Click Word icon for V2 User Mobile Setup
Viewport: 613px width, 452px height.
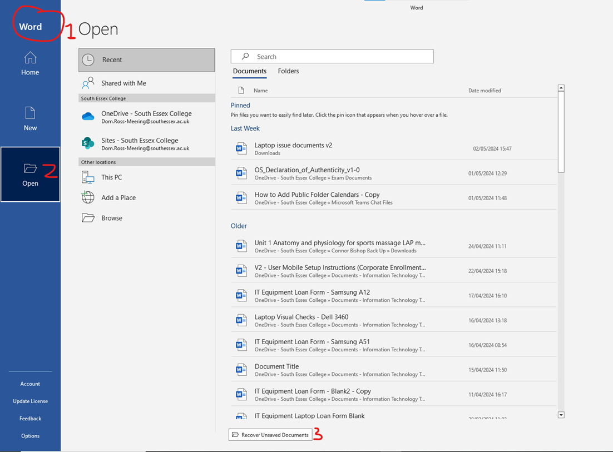coord(241,271)
